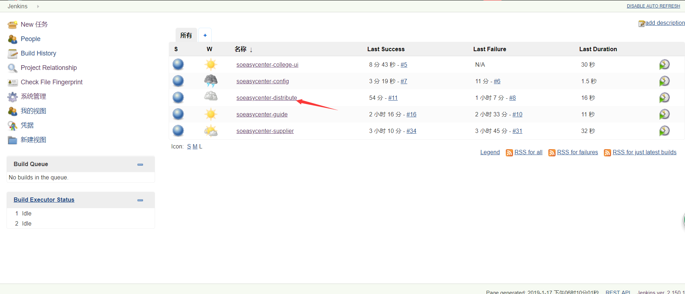Click the Check File Fingerprint icon
685x294 pixels.
pos(13,83)
